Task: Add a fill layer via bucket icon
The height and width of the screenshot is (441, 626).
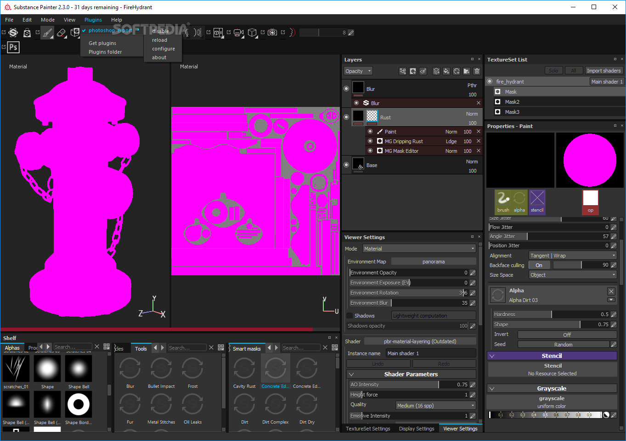Action: pyautogui.click(x=446, y=71)
